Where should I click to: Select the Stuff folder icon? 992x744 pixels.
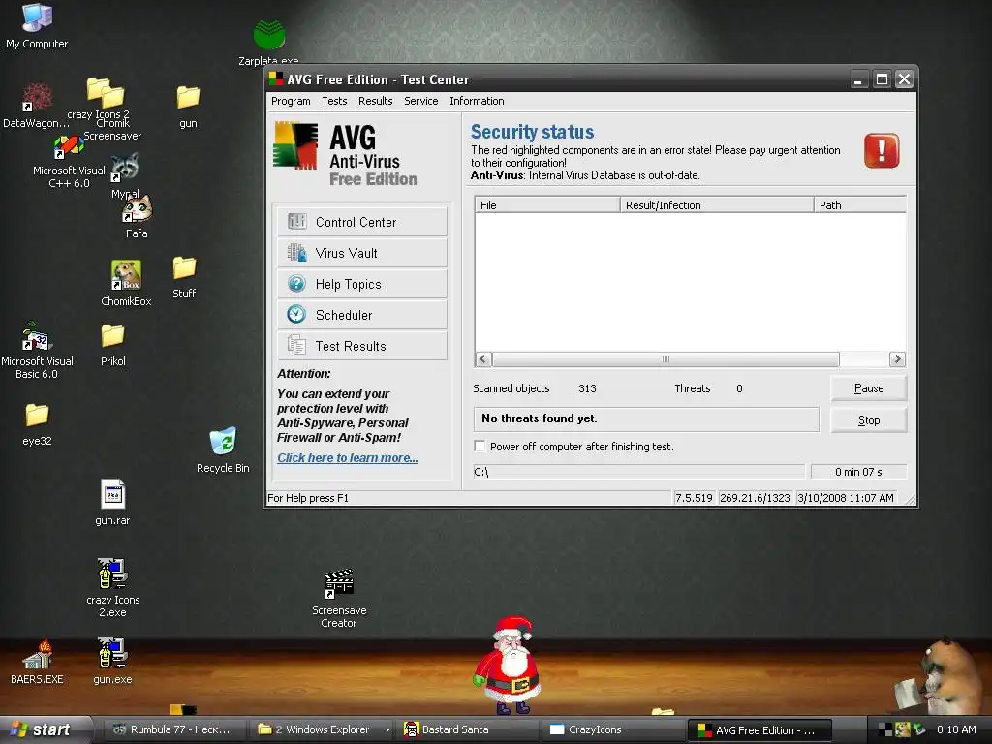point(184,277)
